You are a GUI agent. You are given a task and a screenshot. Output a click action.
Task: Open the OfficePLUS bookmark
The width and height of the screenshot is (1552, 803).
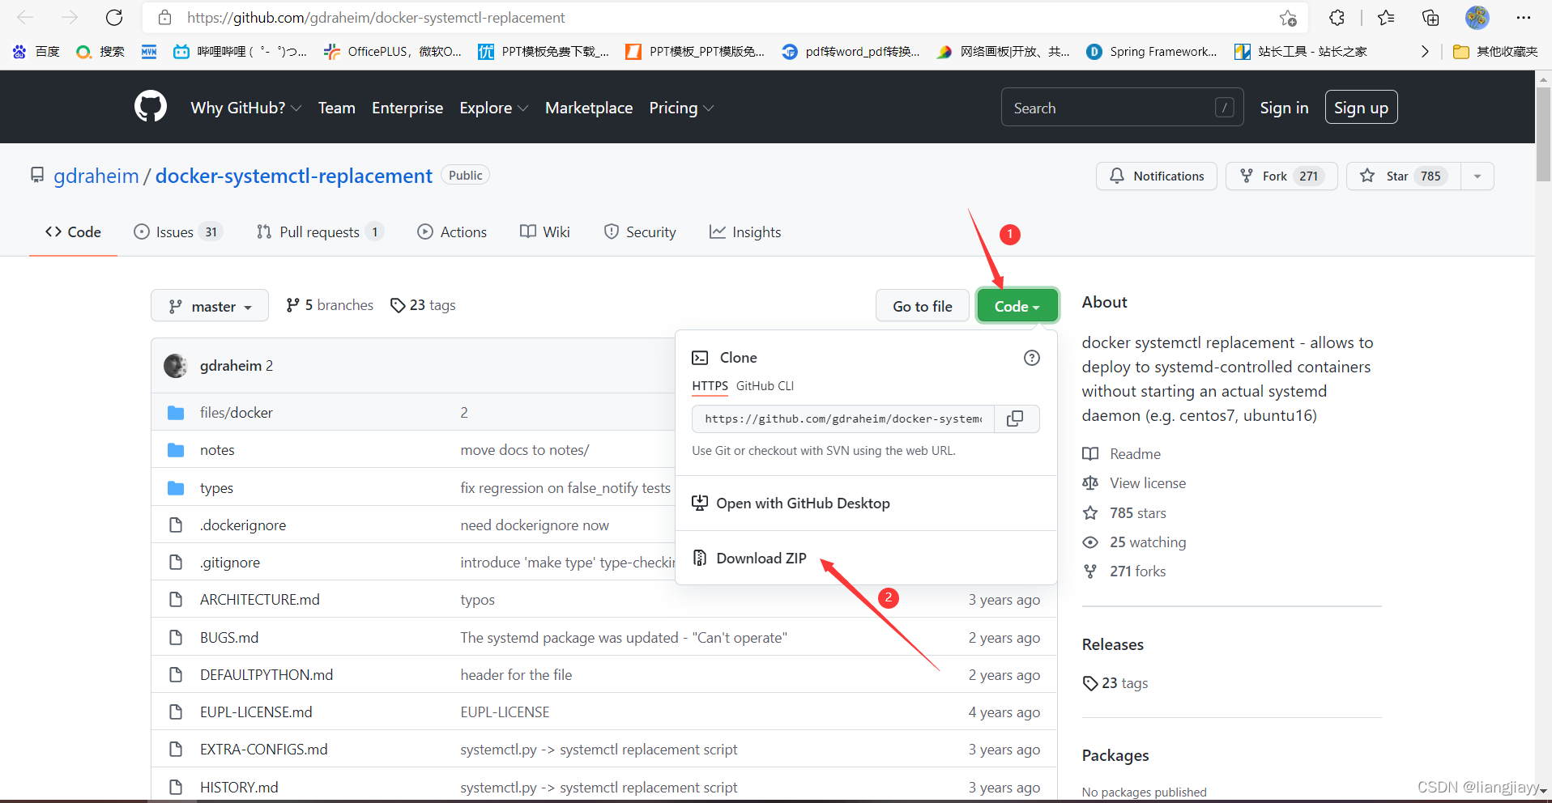click(x=393, y=51)
